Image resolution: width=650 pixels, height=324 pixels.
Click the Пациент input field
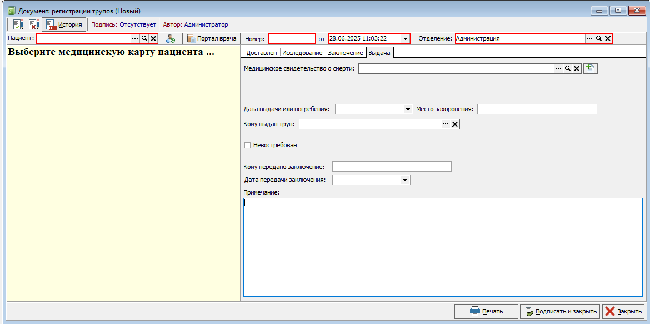point(84,38)
